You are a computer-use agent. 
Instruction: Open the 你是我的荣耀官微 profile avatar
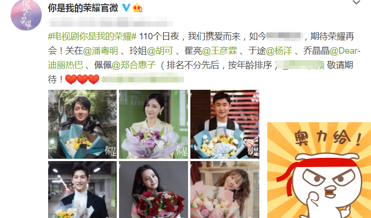[x=26, y=15]
